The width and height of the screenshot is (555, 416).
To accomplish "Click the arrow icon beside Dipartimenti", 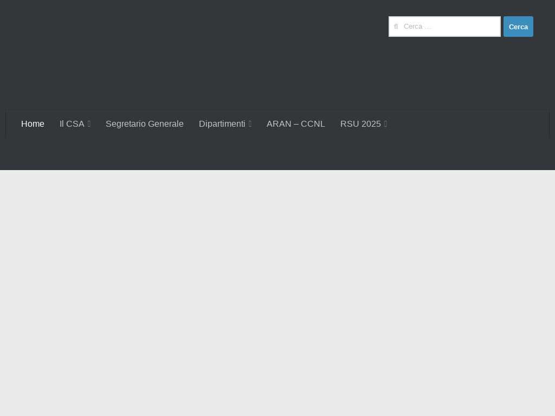I will 250,124.
